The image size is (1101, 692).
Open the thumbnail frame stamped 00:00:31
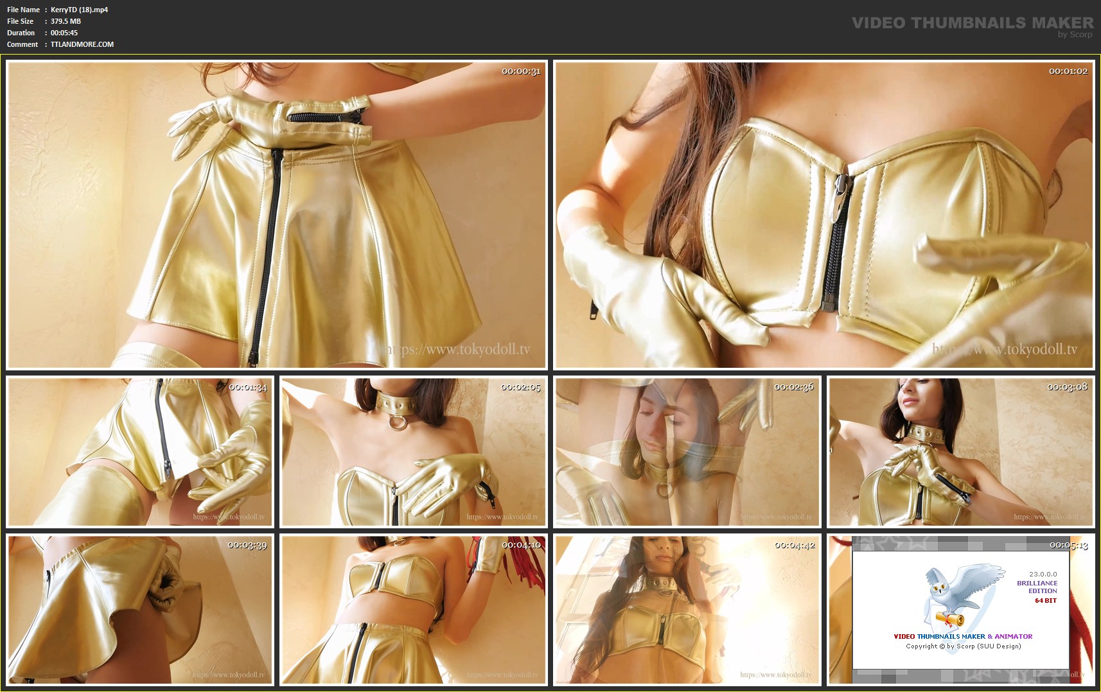click(x=276, y=215)
